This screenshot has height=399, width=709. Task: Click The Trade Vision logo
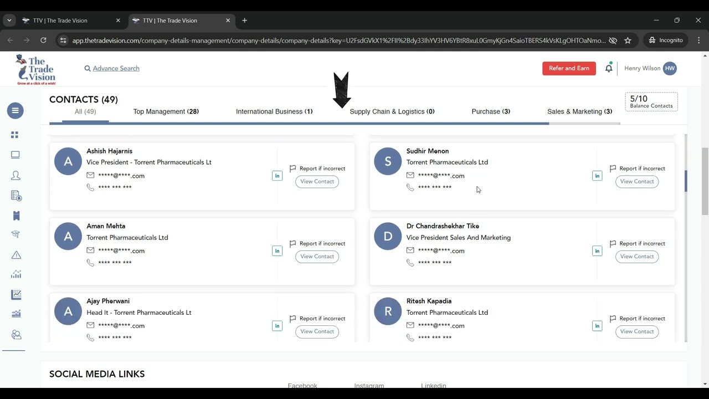pyautogui.click(x=36, y=70)
